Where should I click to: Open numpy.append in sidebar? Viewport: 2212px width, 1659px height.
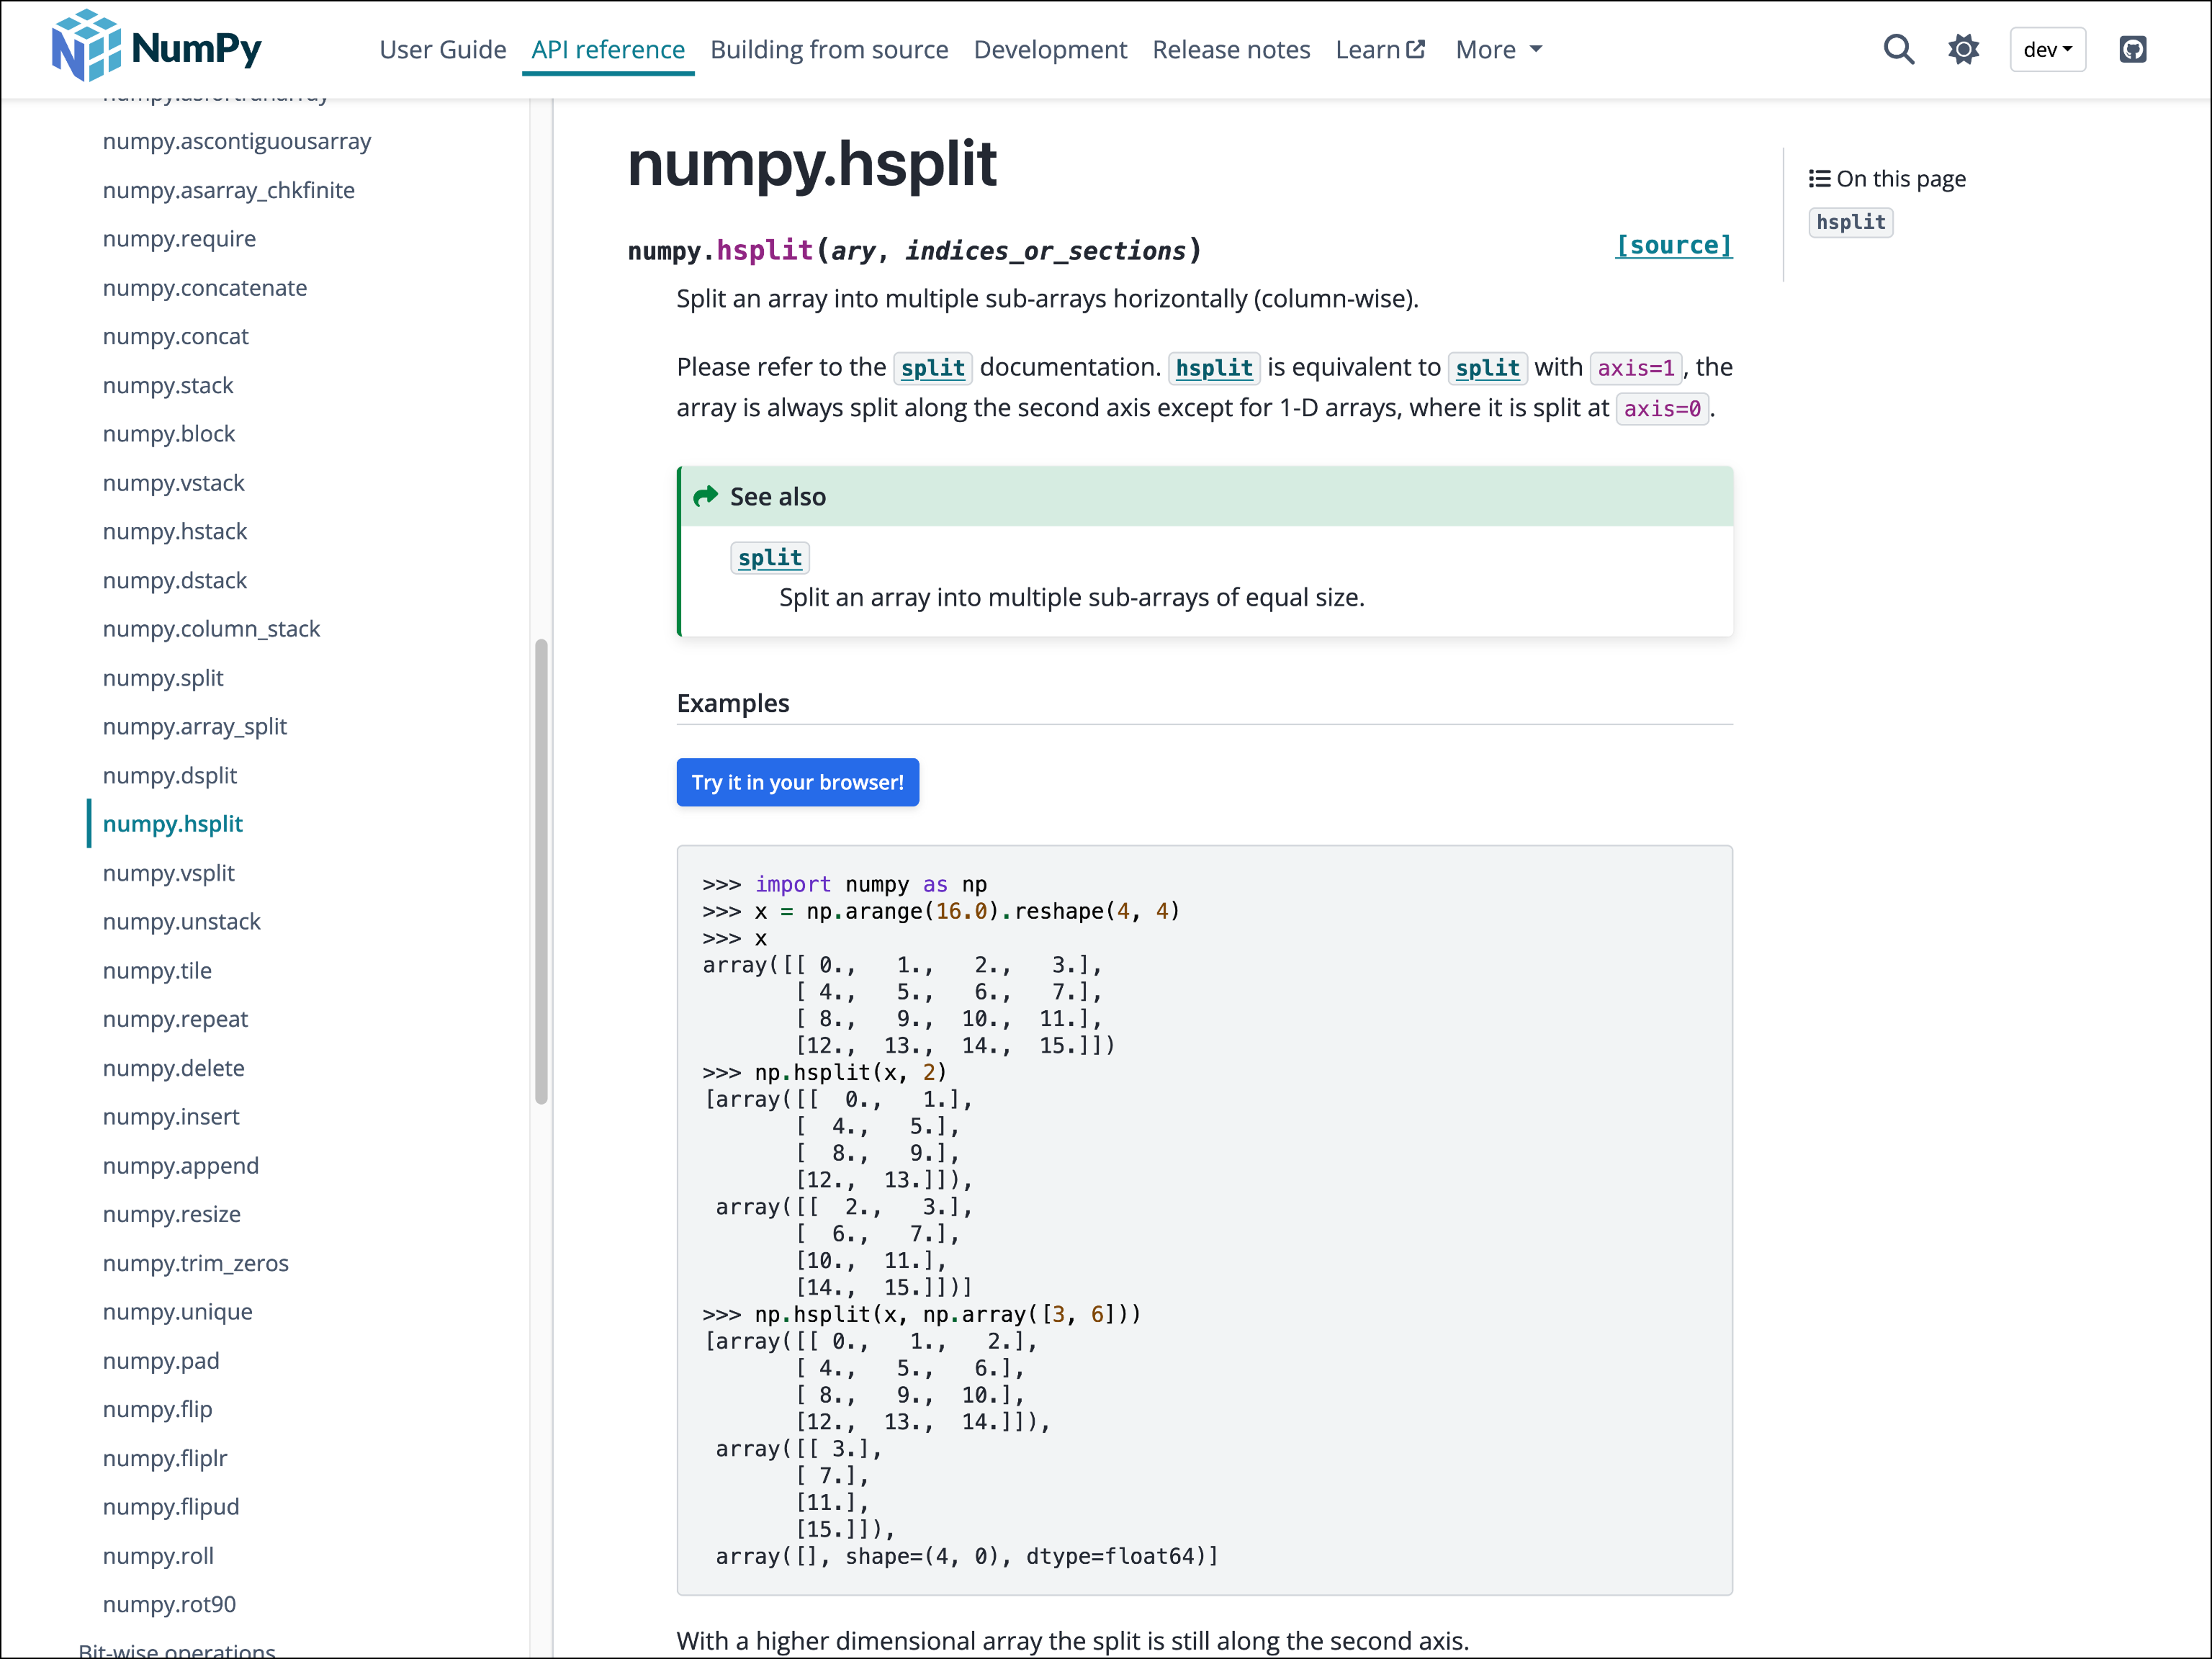click(181, 1165)
